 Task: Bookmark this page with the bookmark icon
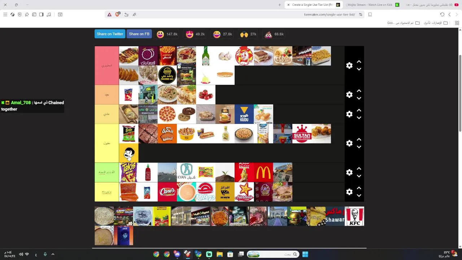(370, 14)
